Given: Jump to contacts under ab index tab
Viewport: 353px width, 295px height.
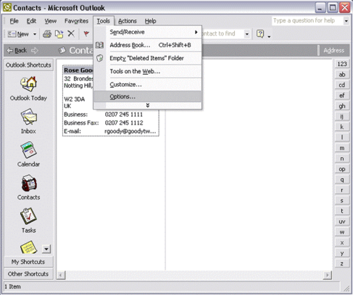Looking at the screenshot, I should pos(342,75).
